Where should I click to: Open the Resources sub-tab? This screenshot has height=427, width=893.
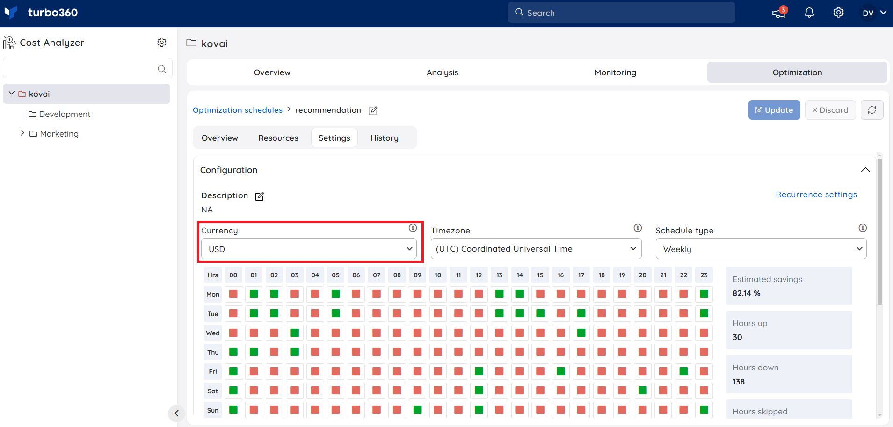click(278, 138)
